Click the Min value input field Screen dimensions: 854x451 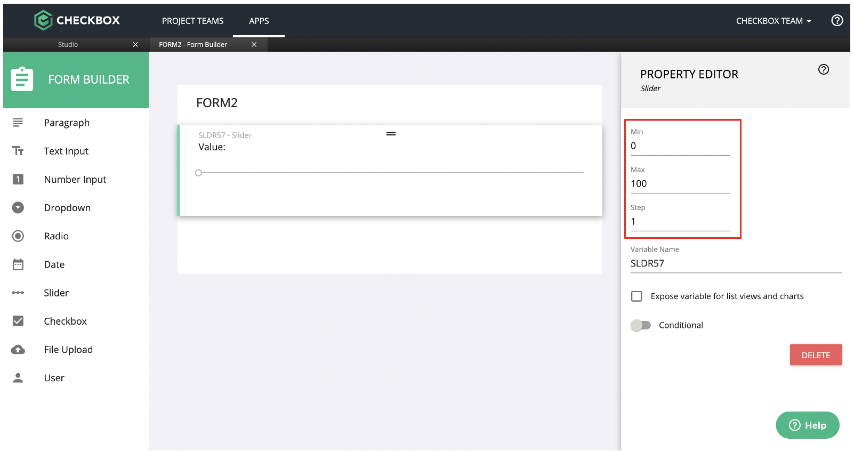[680, 146]
